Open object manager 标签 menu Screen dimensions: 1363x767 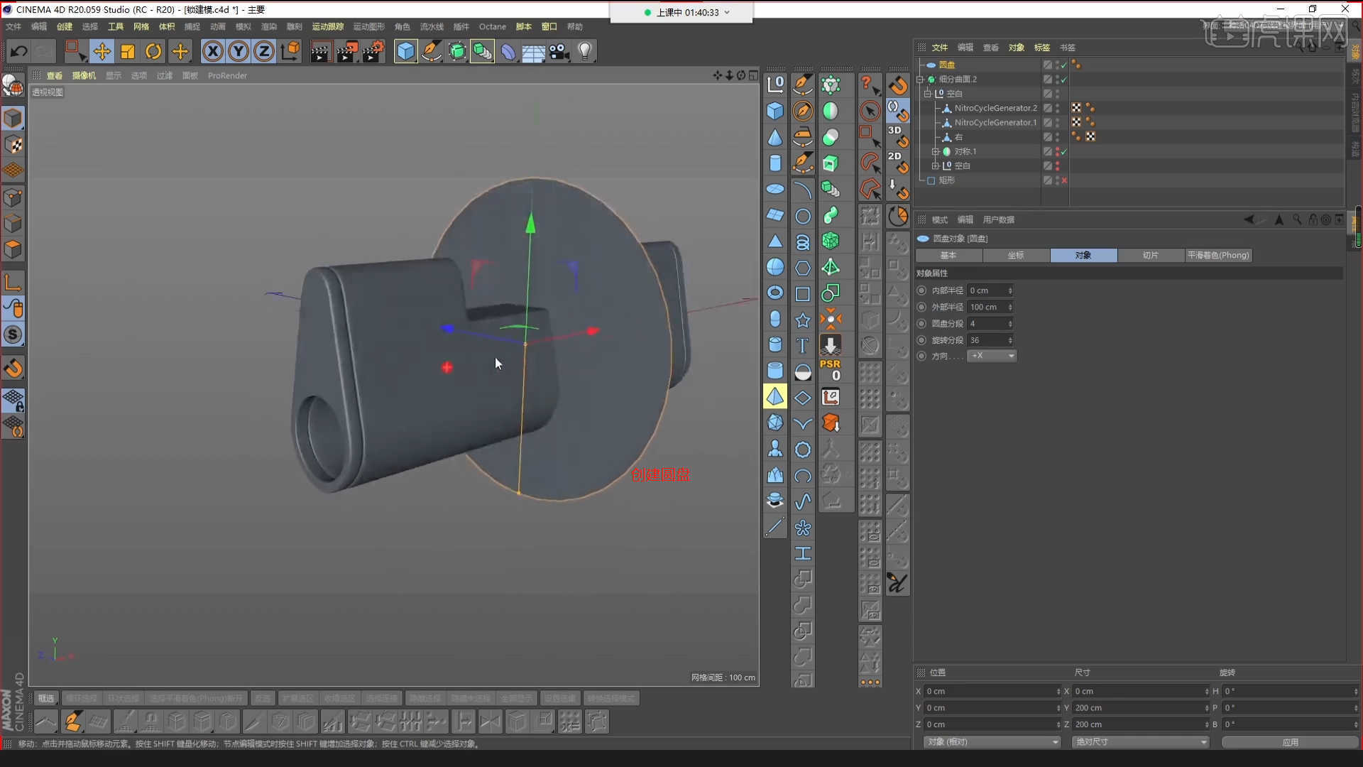1041,48
